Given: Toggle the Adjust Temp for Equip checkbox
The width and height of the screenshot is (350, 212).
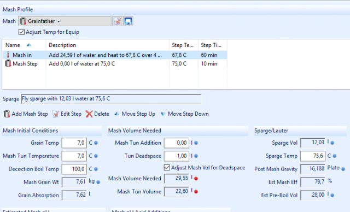Looking at the screenshot, I should coord(21,32).
